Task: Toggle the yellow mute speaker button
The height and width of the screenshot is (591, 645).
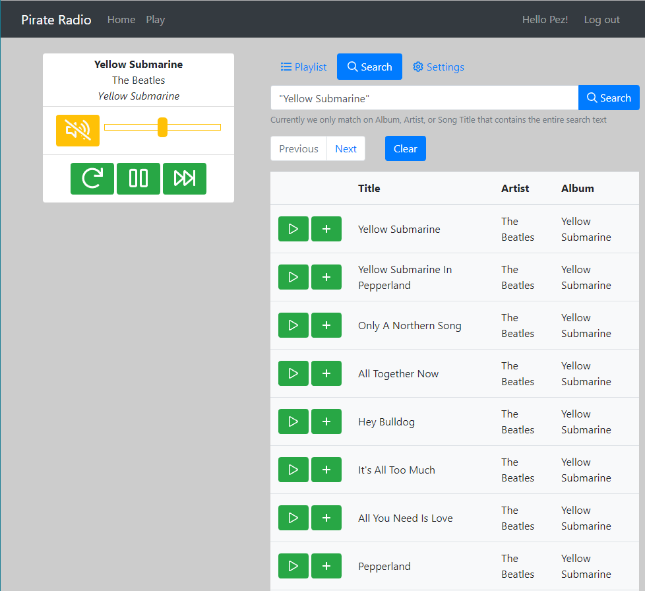Action: (78, 131)
